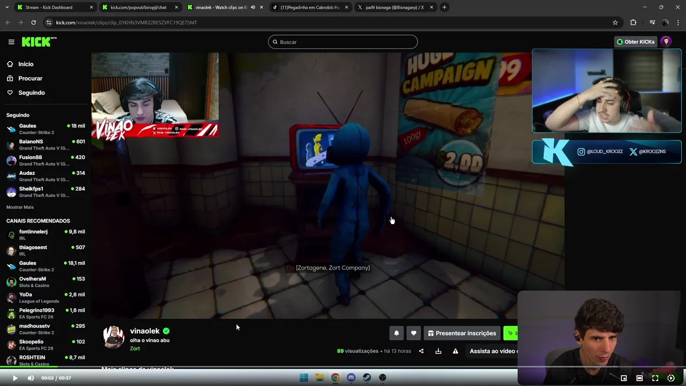Open playback speed settings icon

(x=670, y=378)
